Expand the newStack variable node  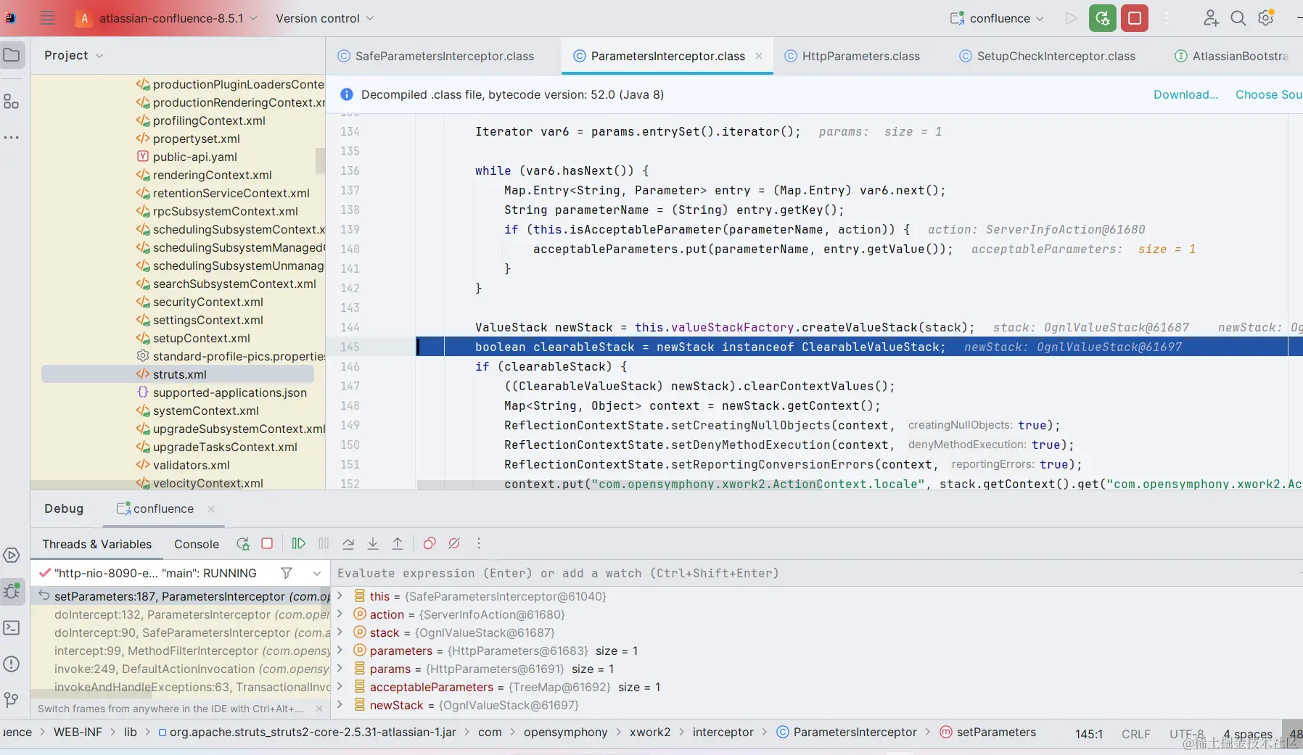341,705
